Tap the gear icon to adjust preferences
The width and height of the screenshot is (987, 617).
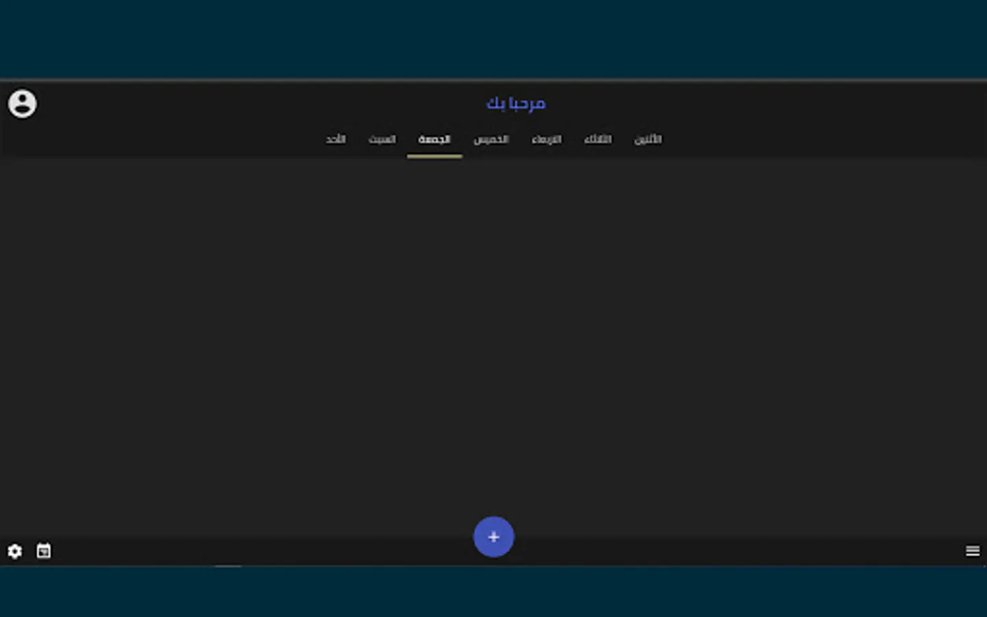coord(14,551)
